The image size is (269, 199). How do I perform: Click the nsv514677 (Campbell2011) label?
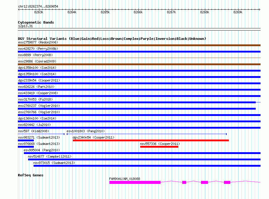pos(50,156)
